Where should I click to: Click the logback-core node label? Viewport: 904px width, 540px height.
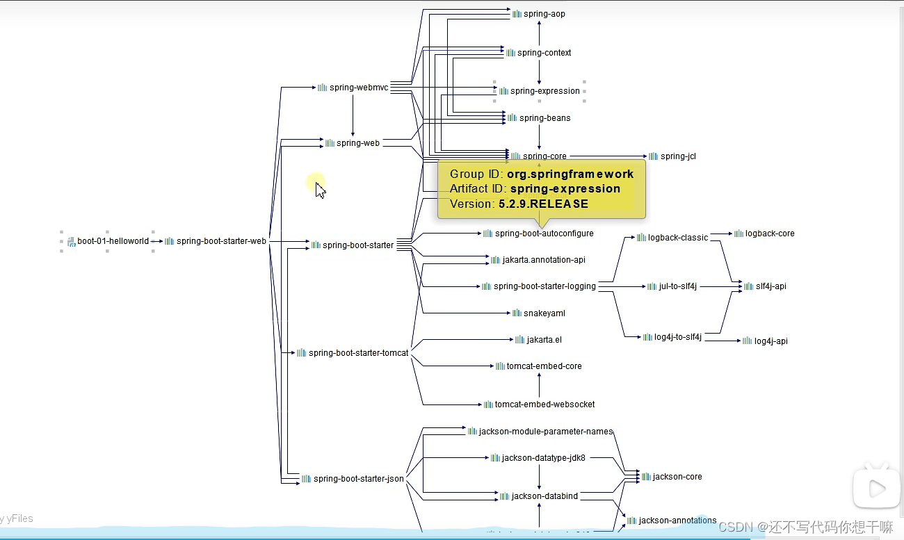[x=770, y=234]
